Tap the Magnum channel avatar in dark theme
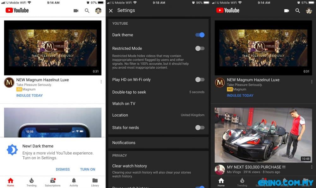Viewport: 316px width, 188px height. pos(220,82)
